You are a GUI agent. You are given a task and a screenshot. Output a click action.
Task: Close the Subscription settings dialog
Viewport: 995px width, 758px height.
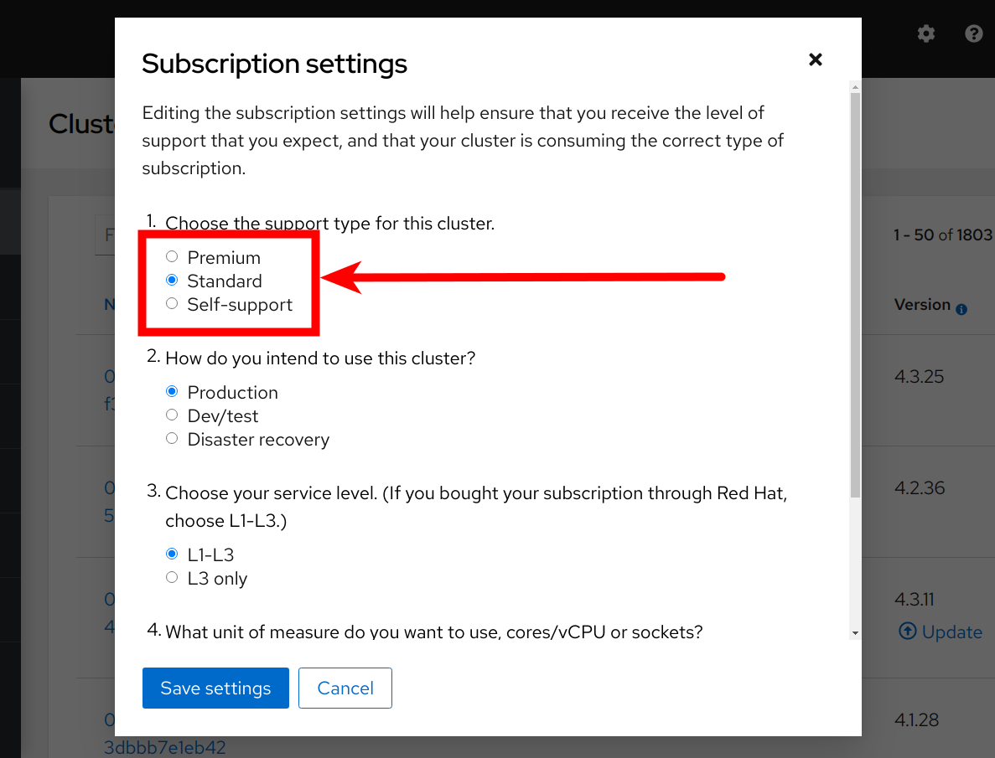[815, 59]
